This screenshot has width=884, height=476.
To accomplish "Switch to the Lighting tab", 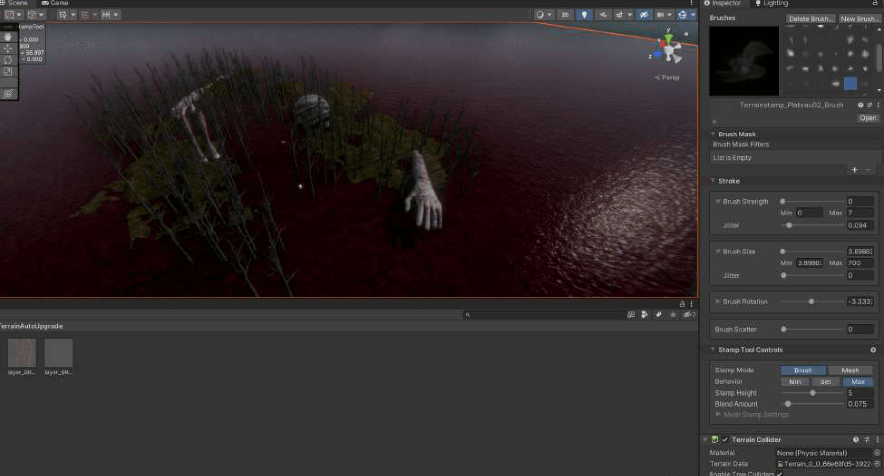I will click(772, 3).
